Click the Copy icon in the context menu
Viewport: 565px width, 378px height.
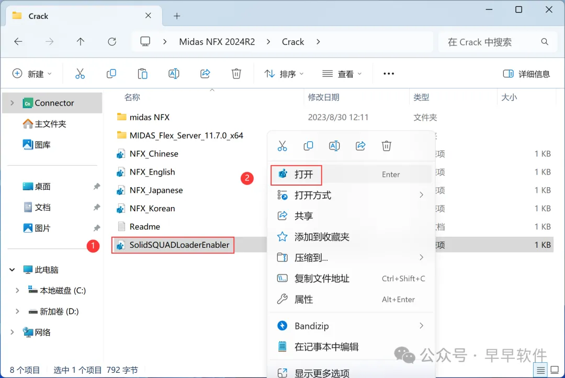click(308, 146)
